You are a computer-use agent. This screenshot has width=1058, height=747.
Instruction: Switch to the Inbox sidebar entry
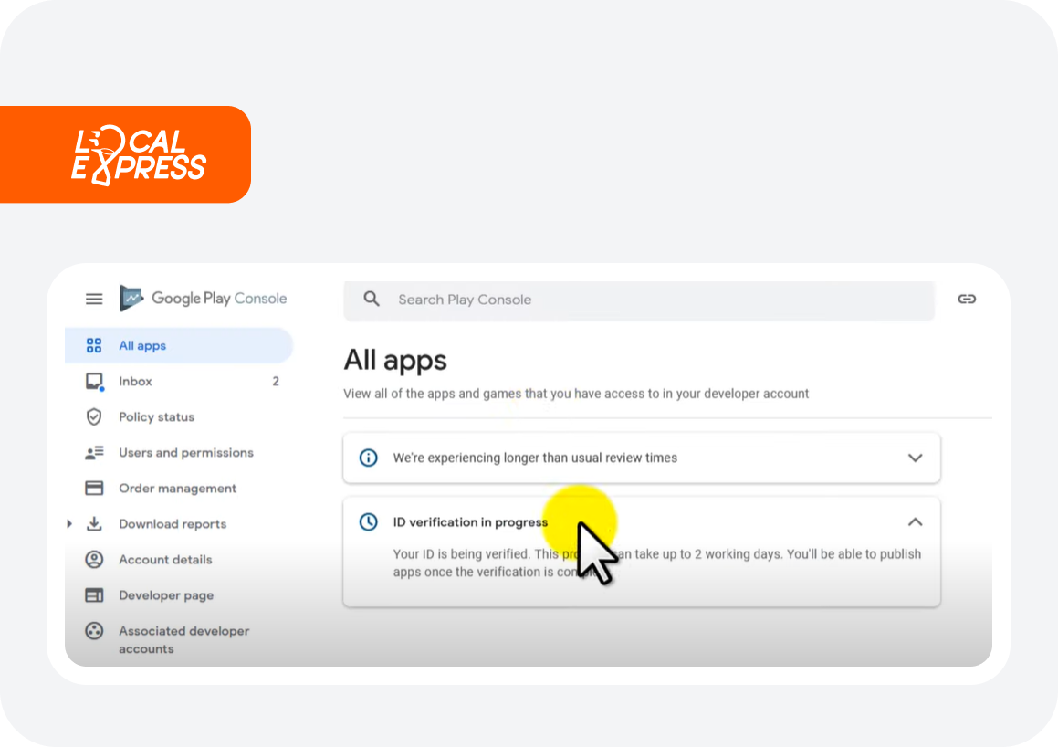point(135,381)
